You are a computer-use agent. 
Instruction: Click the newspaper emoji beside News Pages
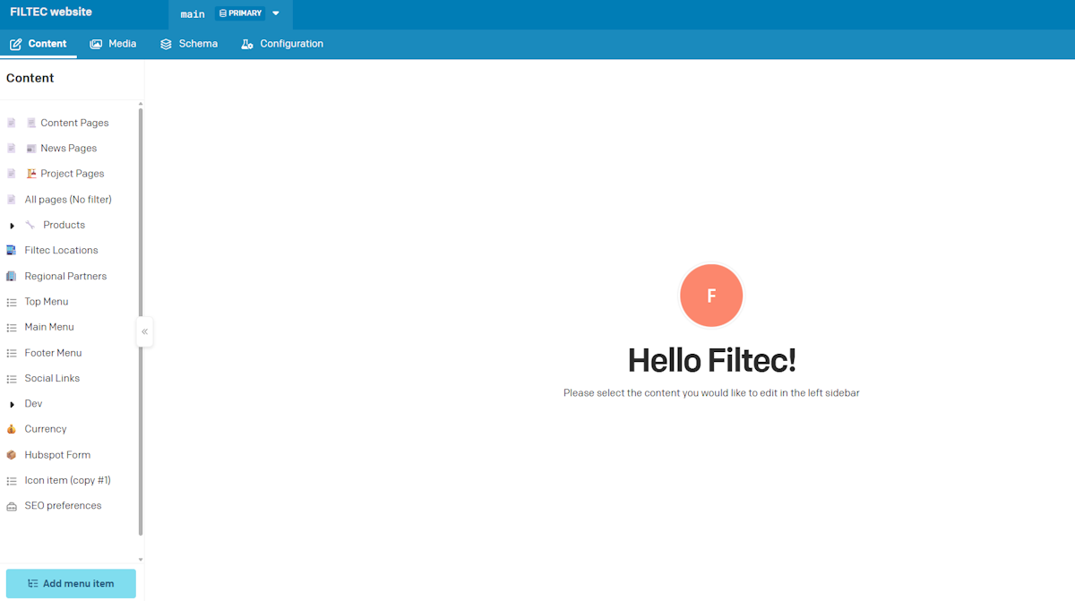(31, 149)
